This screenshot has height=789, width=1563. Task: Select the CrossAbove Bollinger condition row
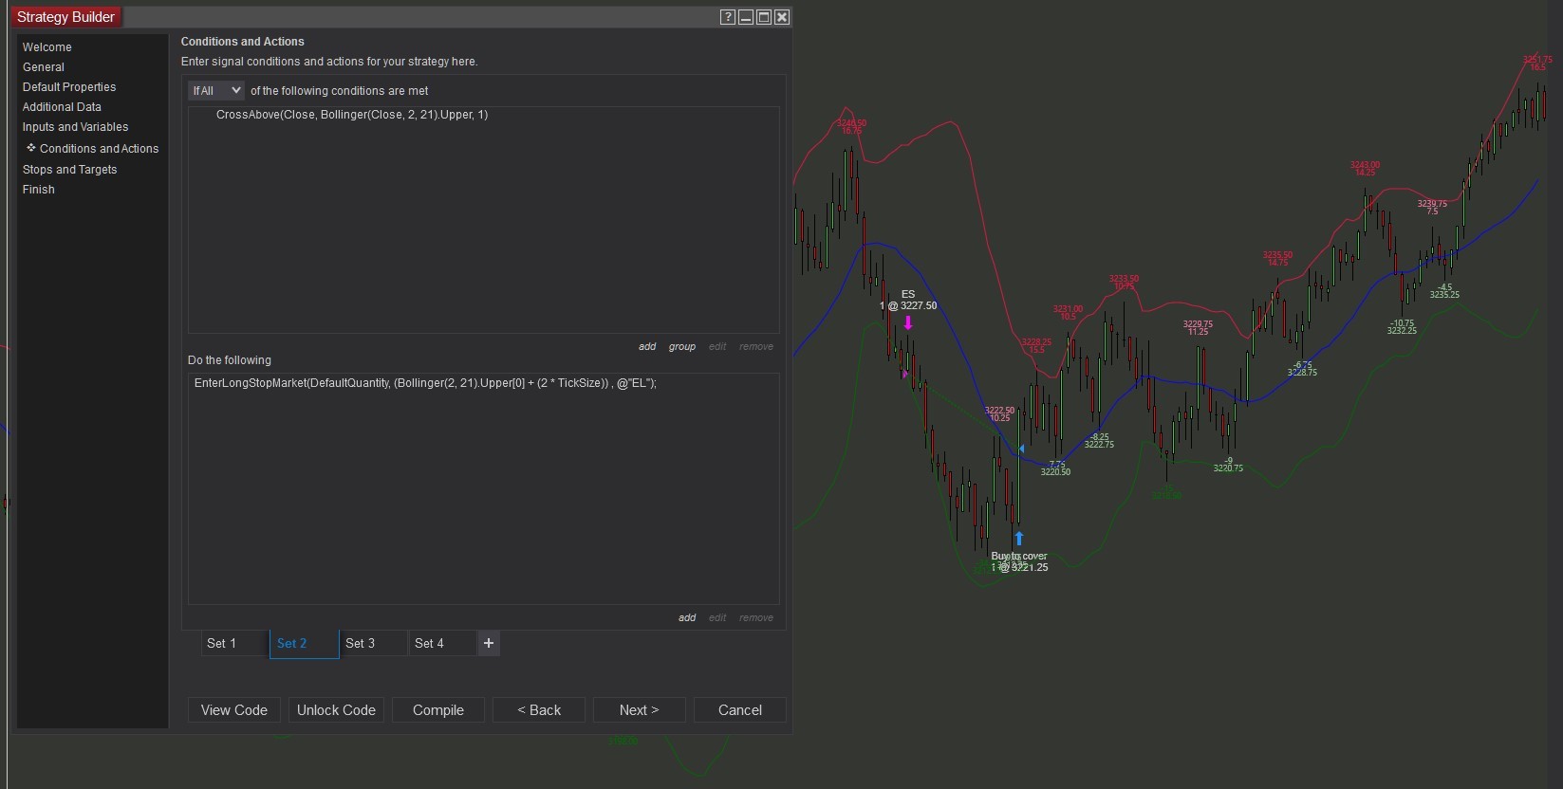(352, 115)
